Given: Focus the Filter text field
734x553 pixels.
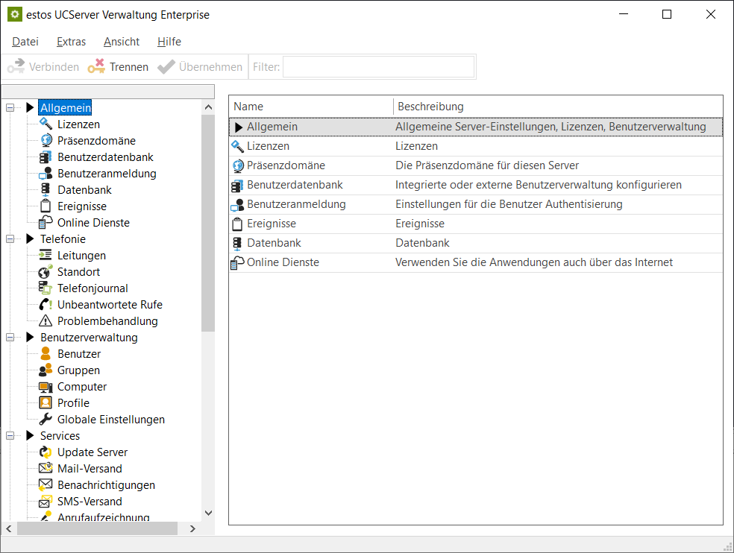Looking at the screenshot, I should (378, 67).
